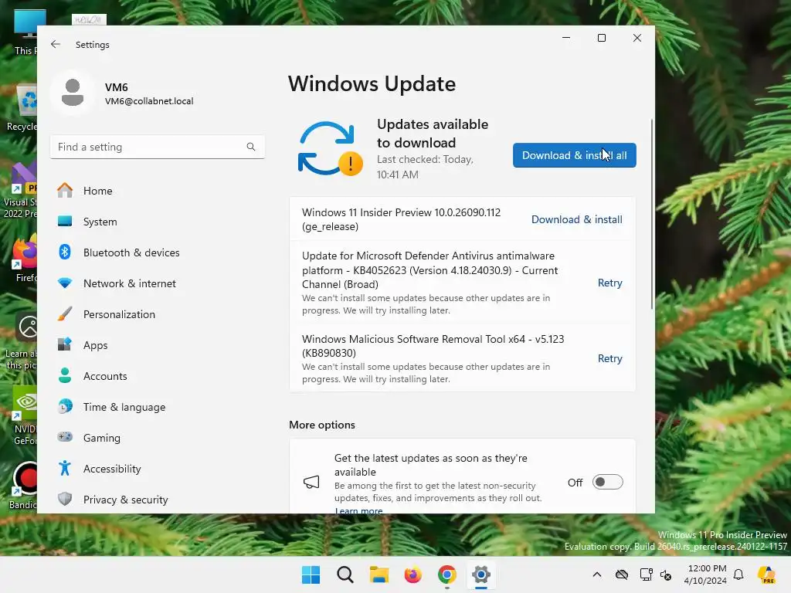Click the Accounts label in sidebar
The height and width of the screenshot is (593, 791).
click(x=105, y=376)
